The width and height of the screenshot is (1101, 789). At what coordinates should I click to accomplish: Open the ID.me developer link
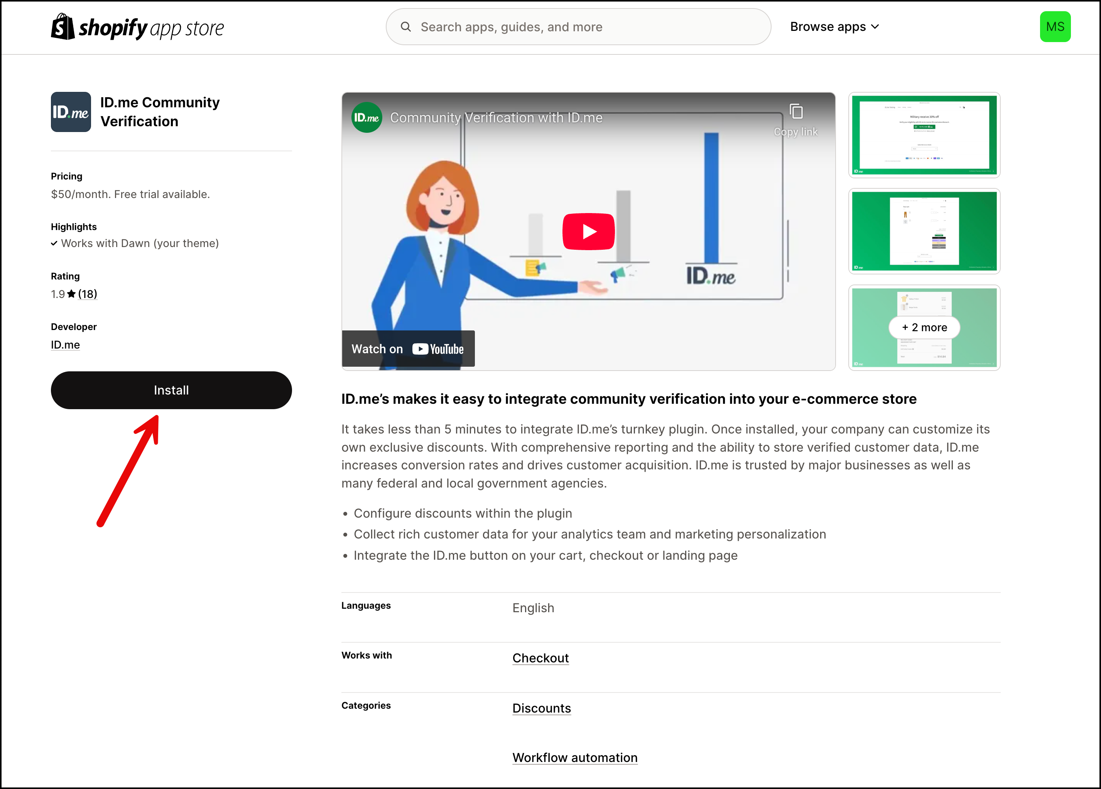point(65,344)
